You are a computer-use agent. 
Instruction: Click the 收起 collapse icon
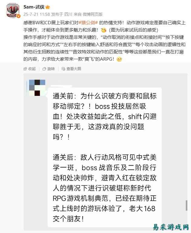[25, 69]
